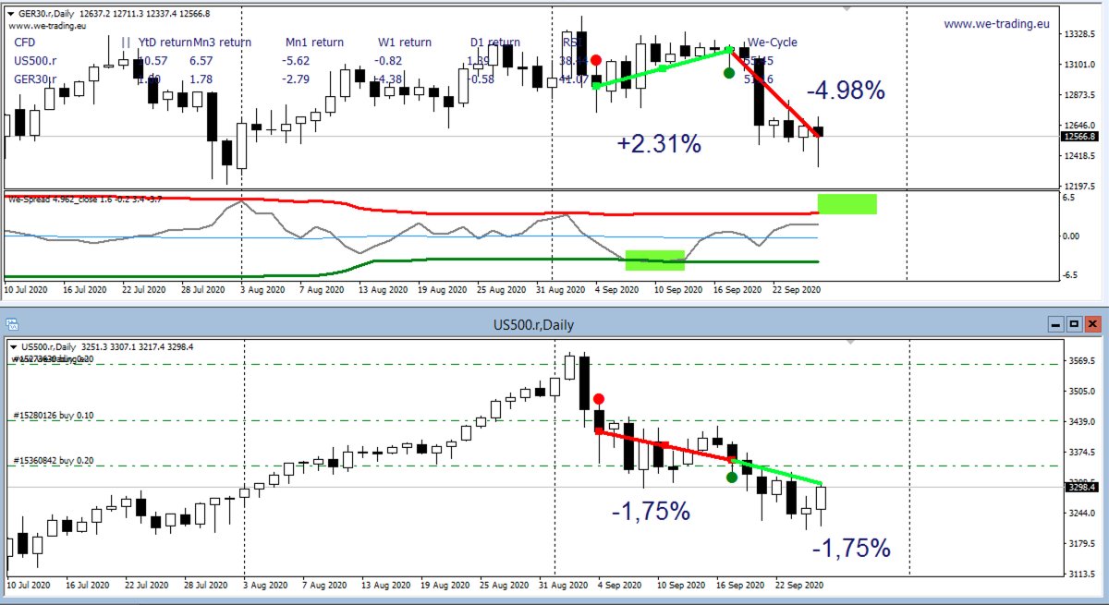Click the We-Cycle column header
The width and height of the screenshot is (1109, 605).
pos(773,42)
